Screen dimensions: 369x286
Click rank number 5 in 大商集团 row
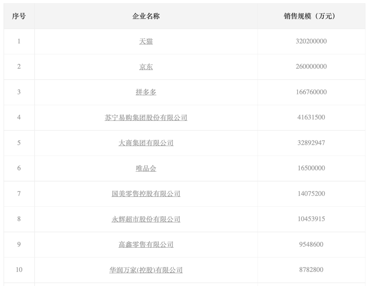[x=19, y=143]
